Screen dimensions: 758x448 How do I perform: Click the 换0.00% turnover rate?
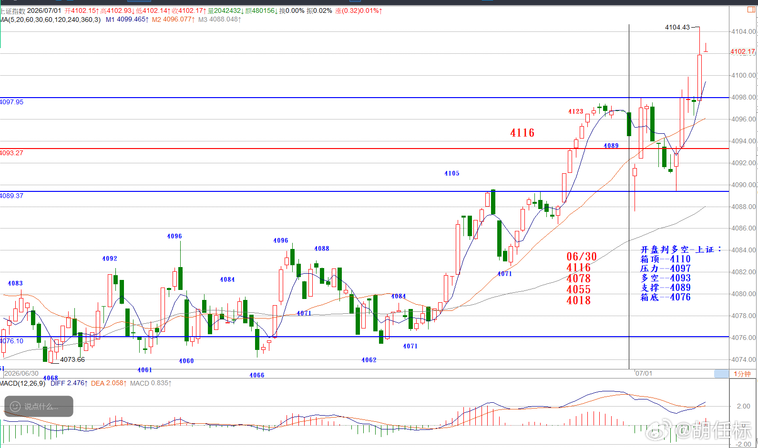(292, 10)
